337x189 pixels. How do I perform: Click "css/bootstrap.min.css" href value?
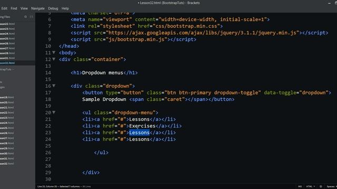tap(186, 26)
